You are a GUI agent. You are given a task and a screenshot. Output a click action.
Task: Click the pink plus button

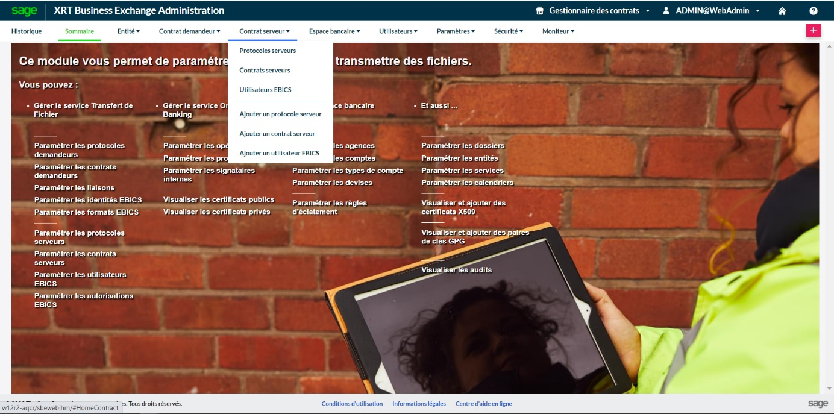pos(814,30)
